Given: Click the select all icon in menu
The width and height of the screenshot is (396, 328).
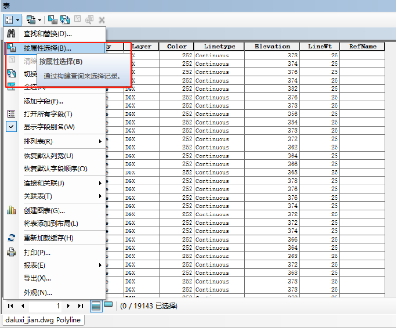Looking at the screenshot, I should click(x=12, y=86).
